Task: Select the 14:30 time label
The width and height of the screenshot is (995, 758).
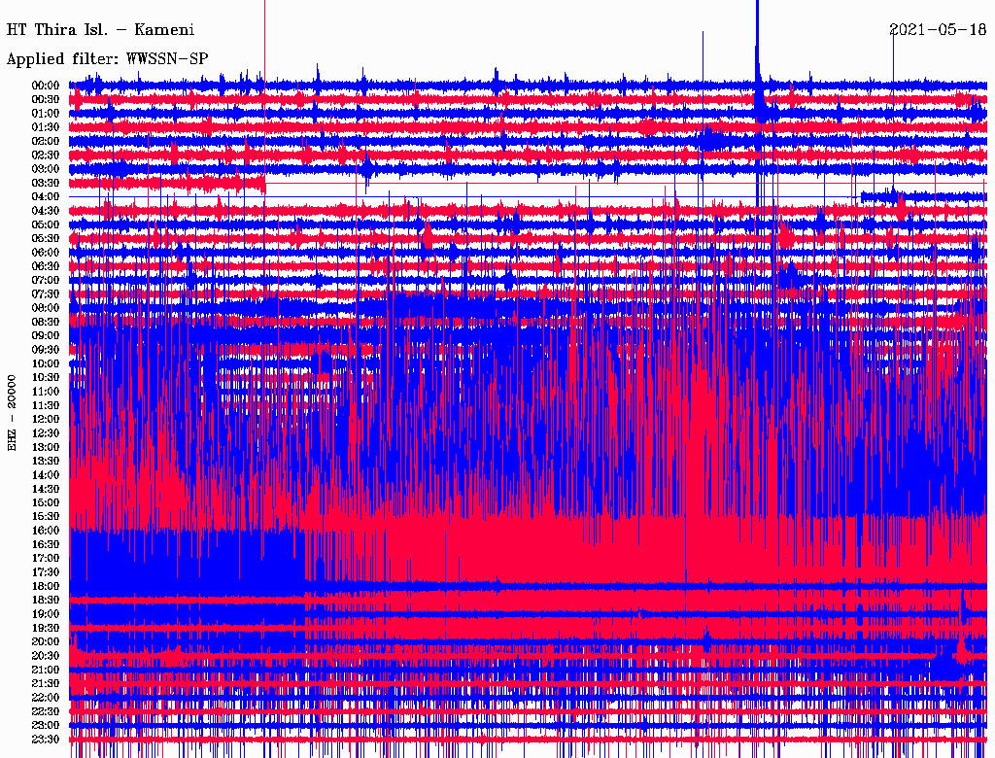Action: coord(46,490)
